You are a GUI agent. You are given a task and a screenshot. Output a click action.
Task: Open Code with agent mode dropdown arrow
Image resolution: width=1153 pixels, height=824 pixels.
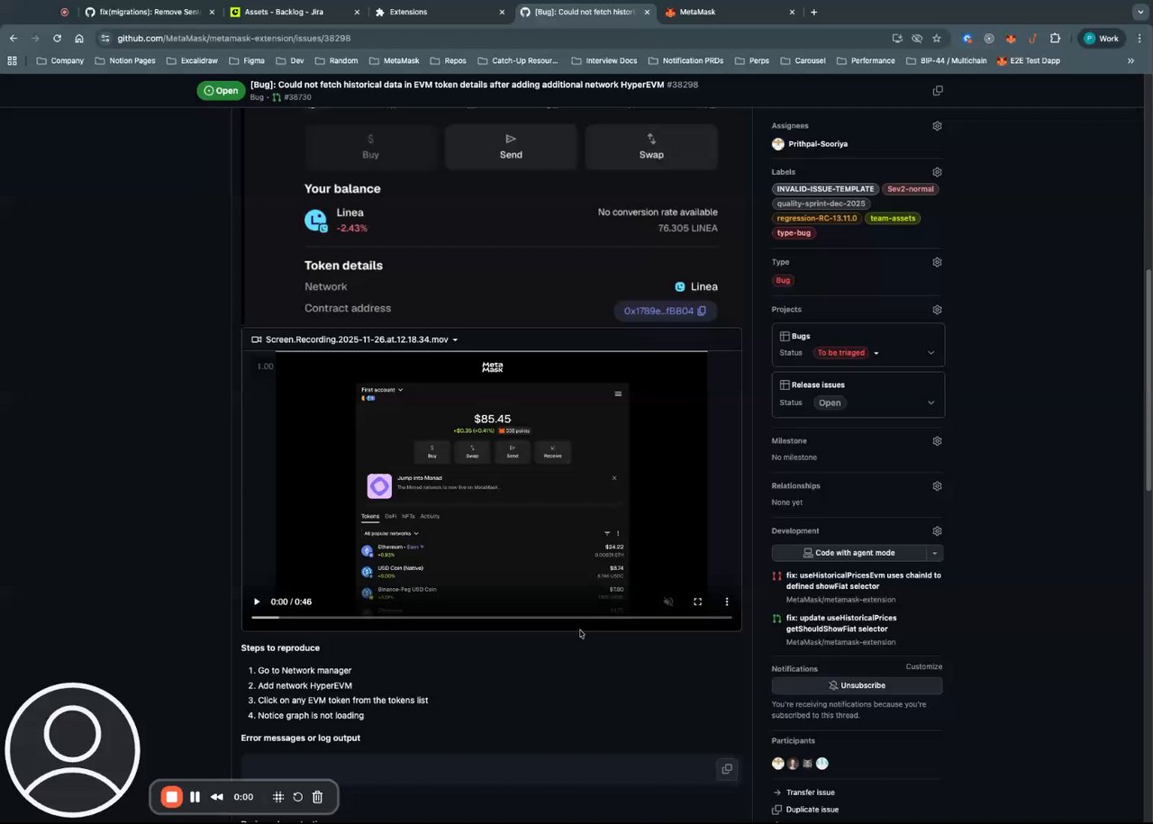tap(935, 553)
